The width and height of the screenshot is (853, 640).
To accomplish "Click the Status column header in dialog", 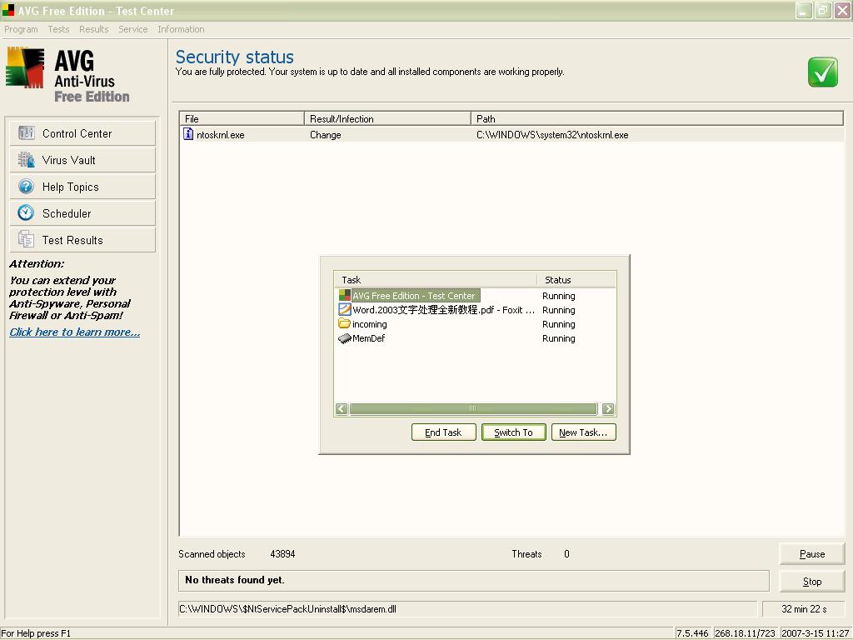I will [x=576, y=280].
